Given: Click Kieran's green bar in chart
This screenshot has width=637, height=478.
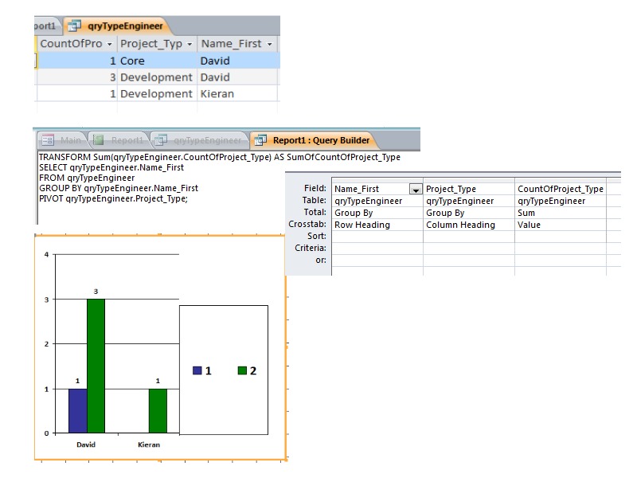Looking at the screenshot, I should pyautogui.click(x=158, y=410).
